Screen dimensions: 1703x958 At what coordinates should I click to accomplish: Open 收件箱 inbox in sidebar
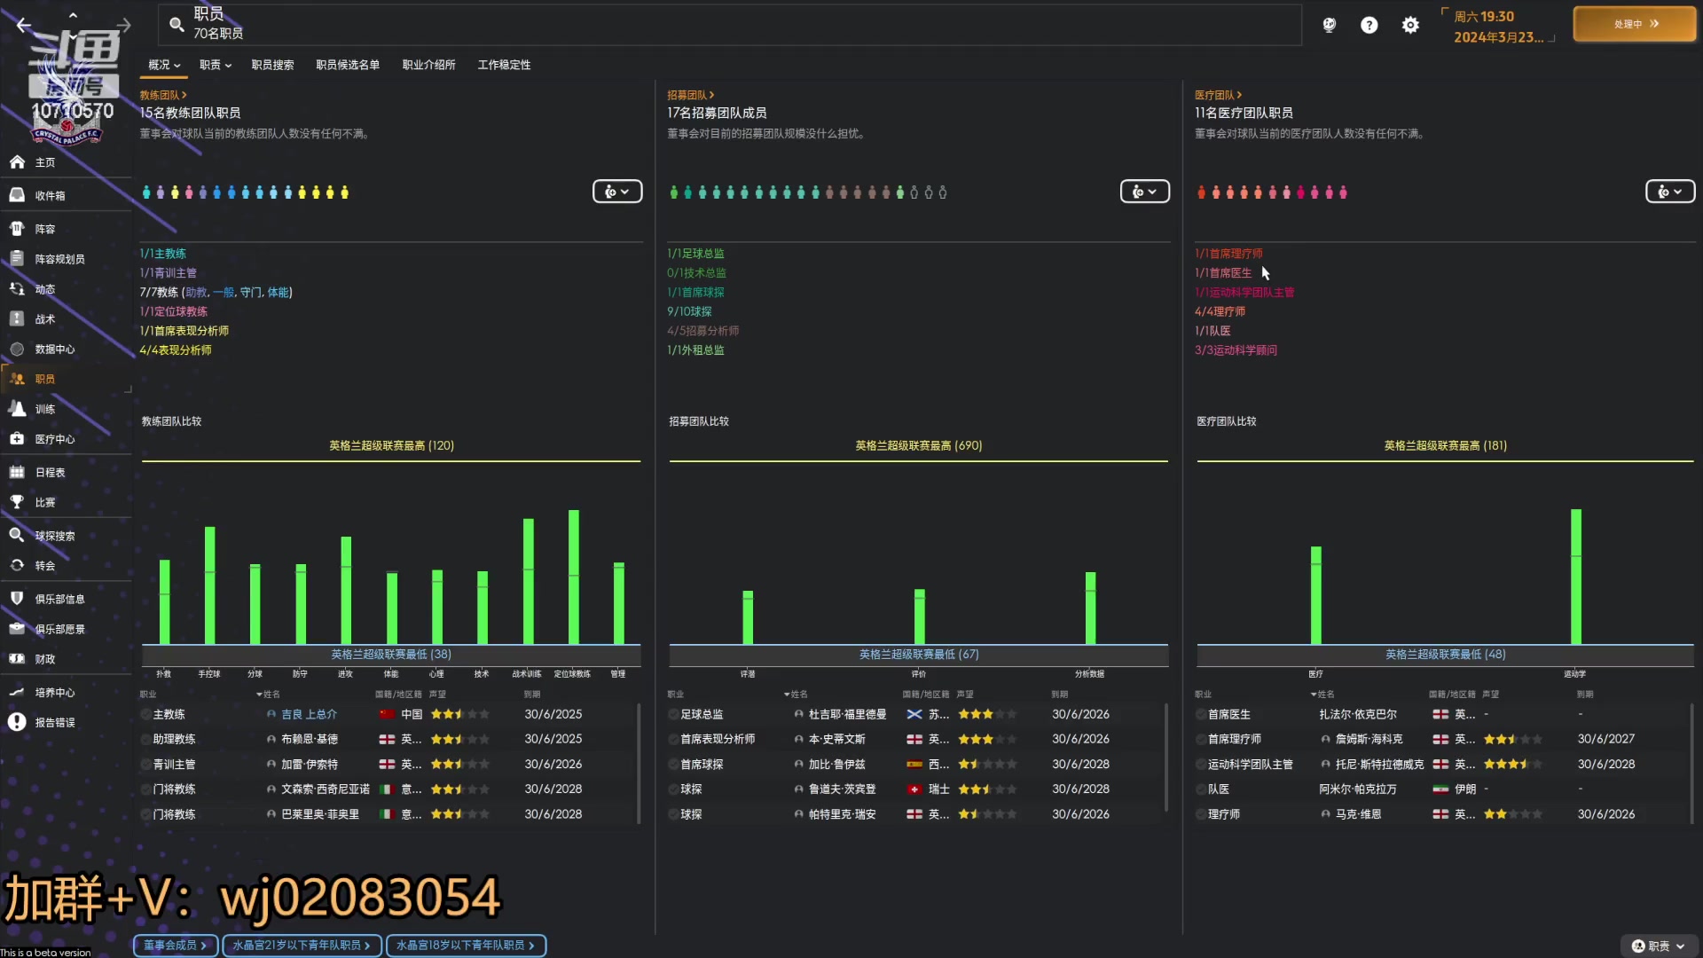click(x=66, y=195)
